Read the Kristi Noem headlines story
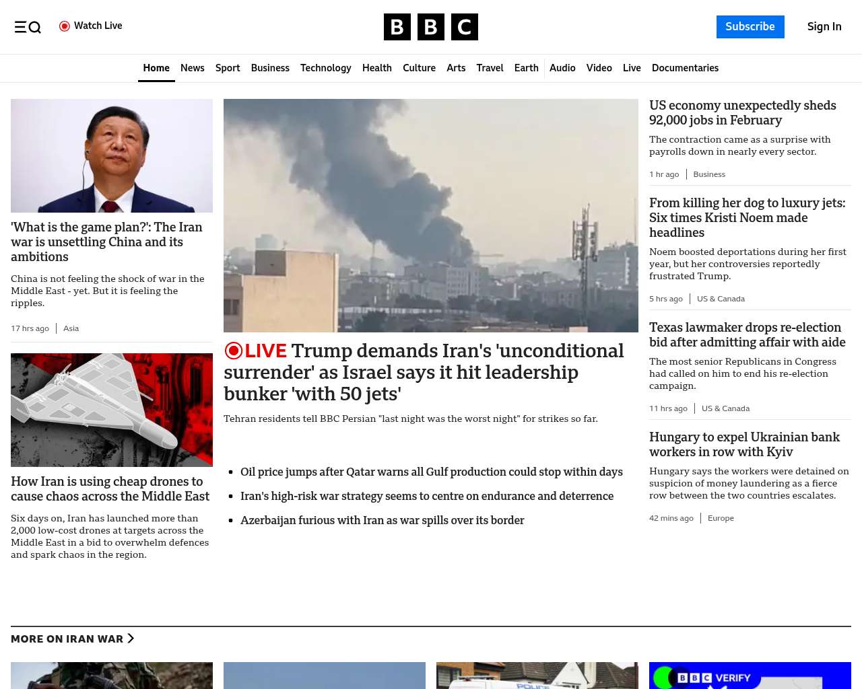This screenshot has height=689, width=862. coord(747,217)
